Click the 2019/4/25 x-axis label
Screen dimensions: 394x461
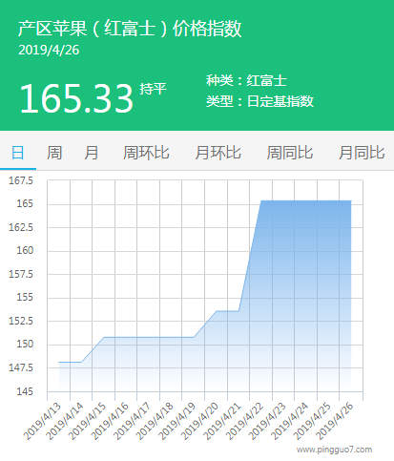click(312, 421)
